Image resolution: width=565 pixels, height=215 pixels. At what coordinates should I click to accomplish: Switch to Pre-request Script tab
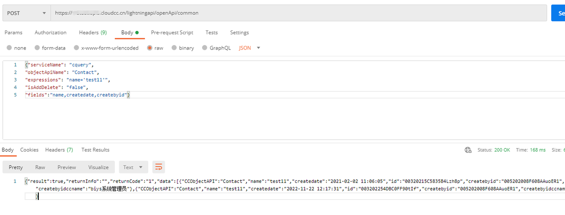click(x=172, y=33)
